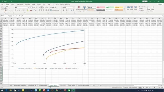Toggle Bold formatting
164x92 pixels.
click(x=16, y=10)
